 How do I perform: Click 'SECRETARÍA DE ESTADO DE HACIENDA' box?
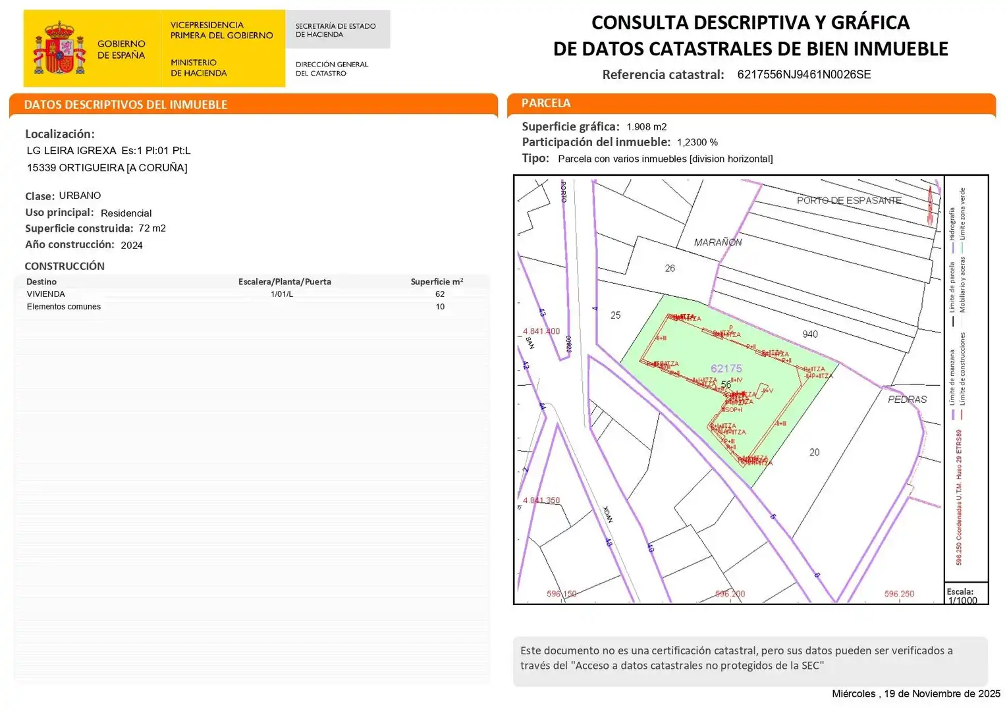tap(337, 30)
